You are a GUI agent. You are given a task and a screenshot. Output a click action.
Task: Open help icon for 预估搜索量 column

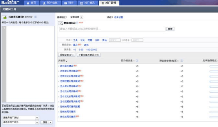182,61
